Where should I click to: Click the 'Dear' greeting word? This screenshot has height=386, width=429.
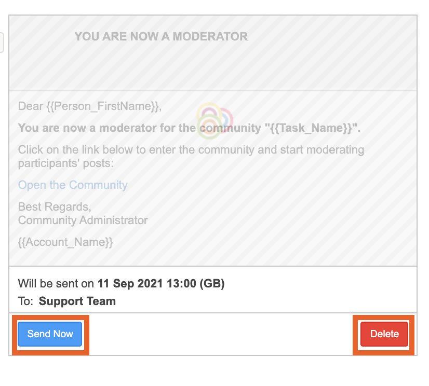(31, 106)
